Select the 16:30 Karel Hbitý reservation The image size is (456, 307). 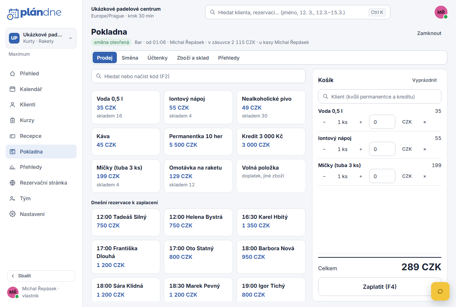[271, 222]
